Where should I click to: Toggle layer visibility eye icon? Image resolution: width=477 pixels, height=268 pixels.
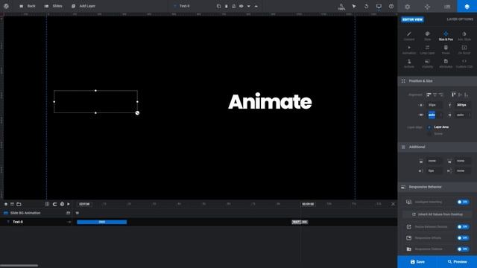click(x=241, y=6)
